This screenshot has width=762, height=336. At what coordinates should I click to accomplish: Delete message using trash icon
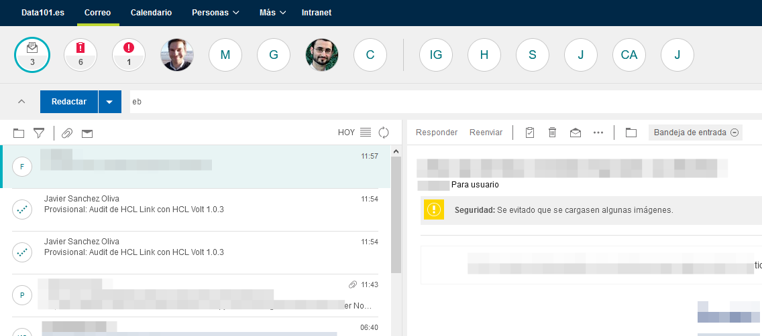[552, 133]
